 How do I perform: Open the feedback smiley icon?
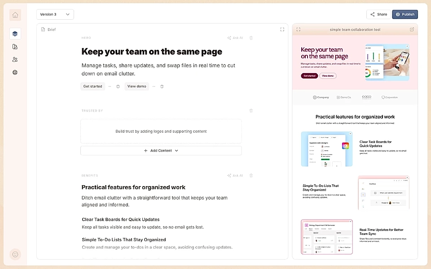(15, 254)
